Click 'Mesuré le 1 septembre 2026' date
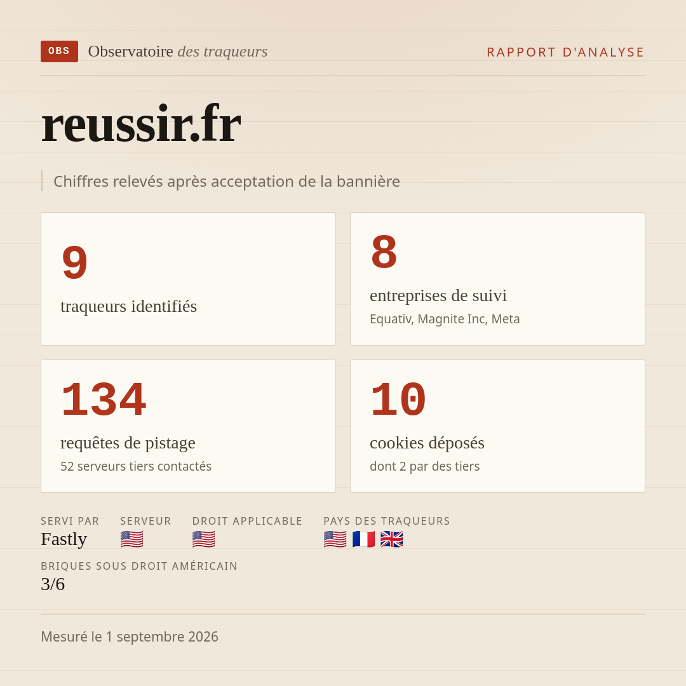 pos(130,636)
